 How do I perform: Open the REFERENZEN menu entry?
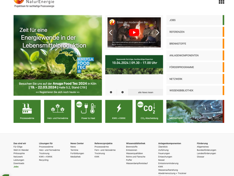pos(195,32)
